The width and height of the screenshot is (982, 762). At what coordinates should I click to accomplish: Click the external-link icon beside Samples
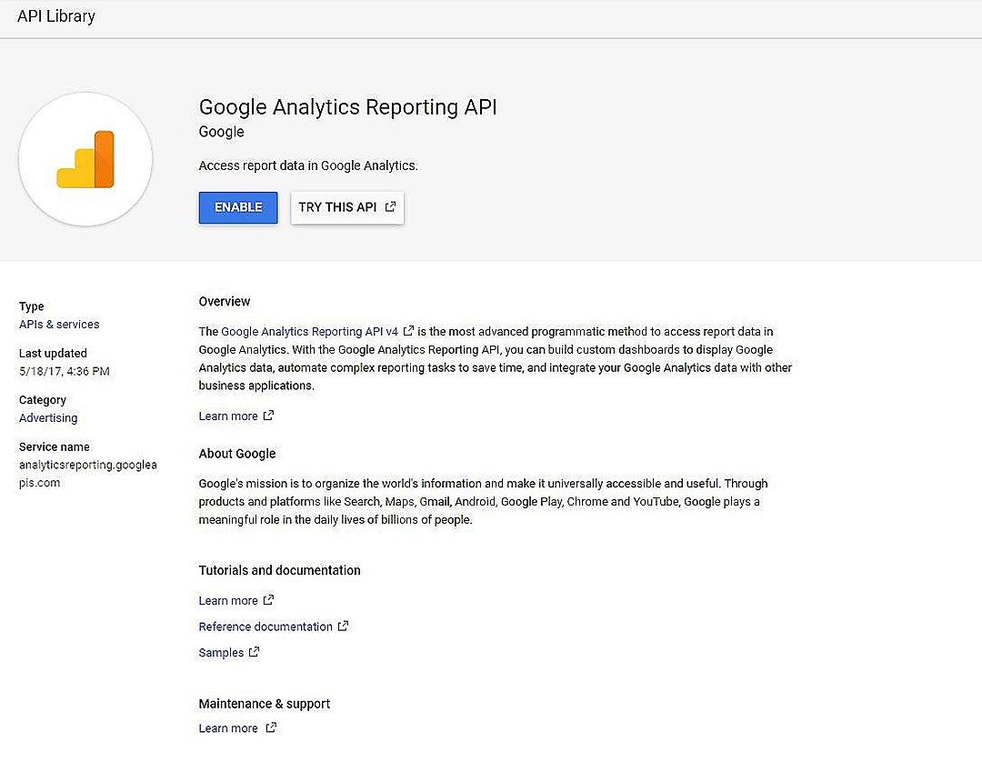255,652
